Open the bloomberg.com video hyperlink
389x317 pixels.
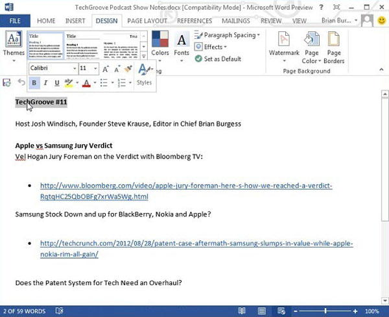186,191
